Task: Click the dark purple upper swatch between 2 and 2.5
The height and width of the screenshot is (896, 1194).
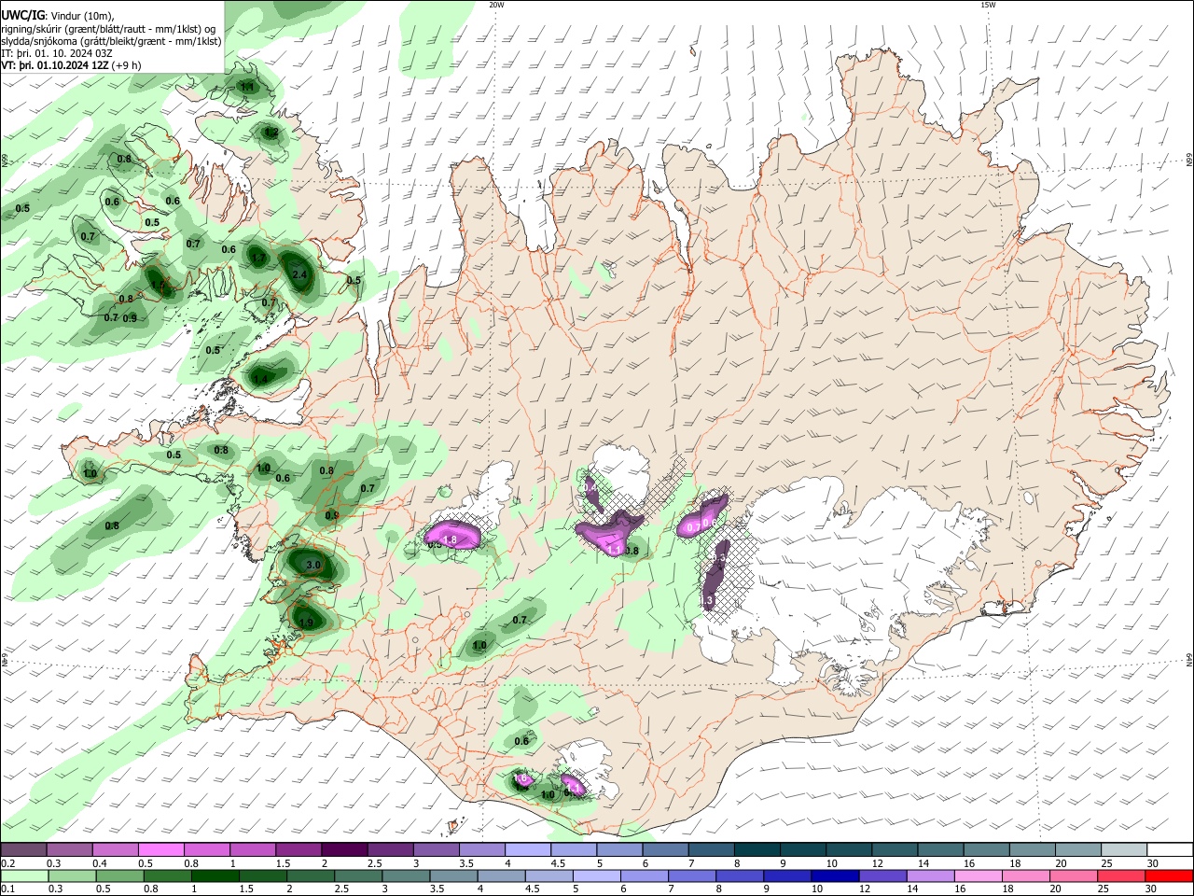Action: 344,850
